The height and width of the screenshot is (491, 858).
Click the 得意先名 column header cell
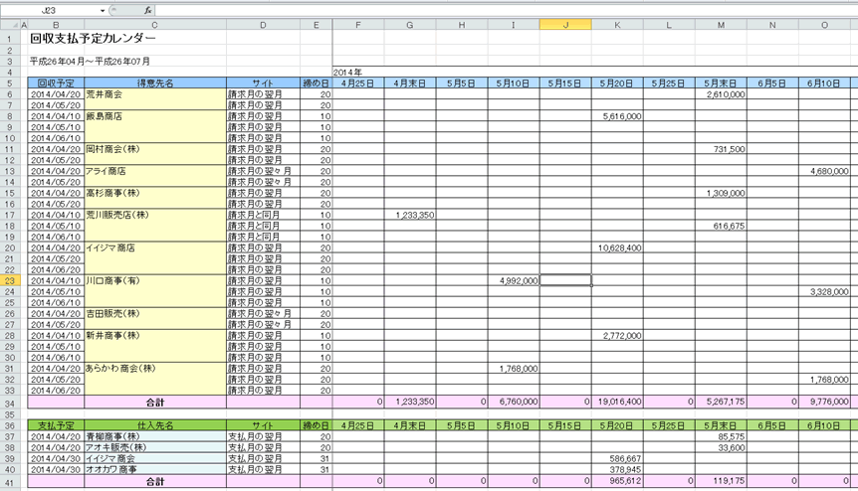(155, 83)
